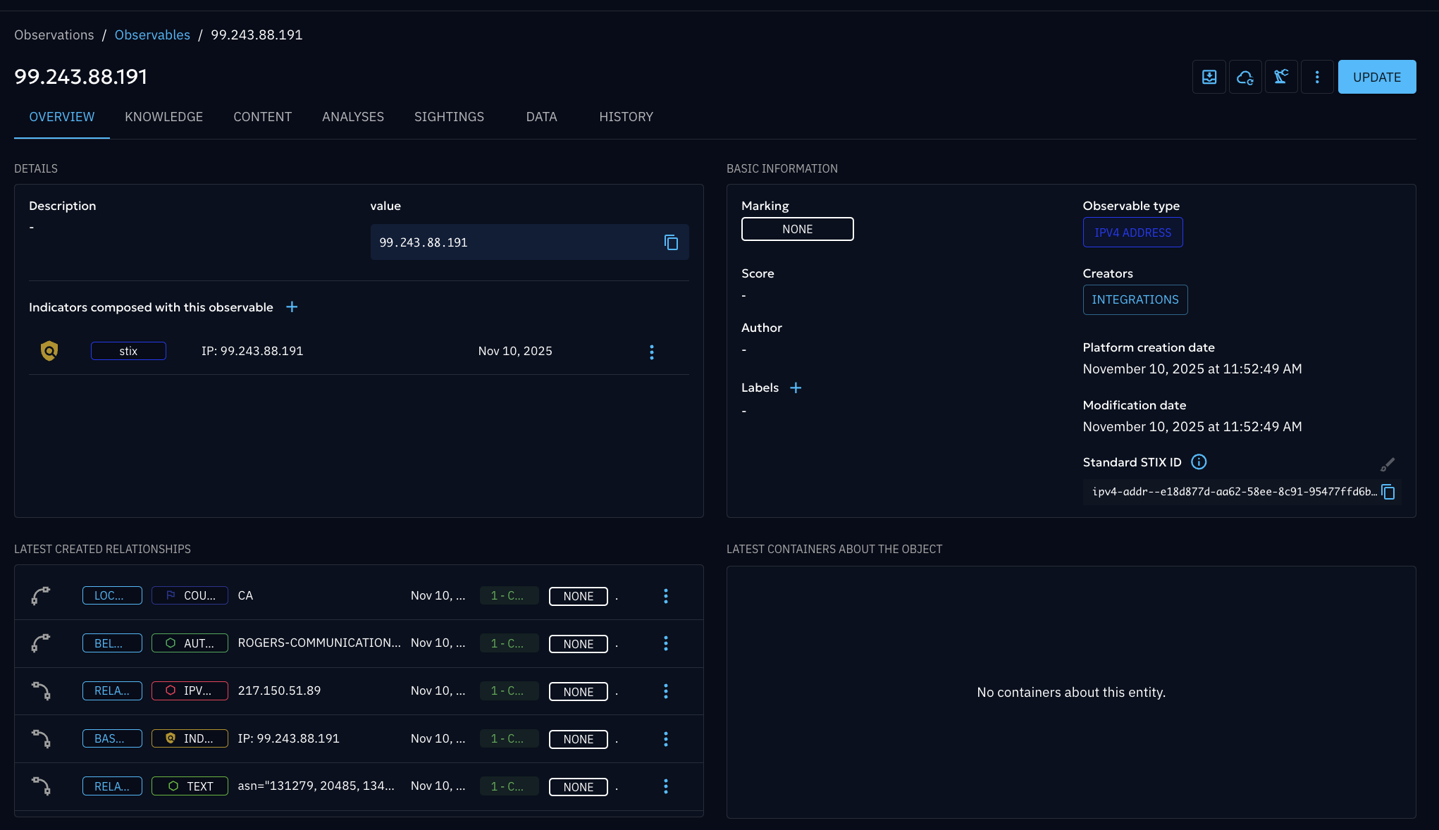Viewport: 1439px width, 830px height.
Task: Open the Sightings tab
Action: point(449,117)
